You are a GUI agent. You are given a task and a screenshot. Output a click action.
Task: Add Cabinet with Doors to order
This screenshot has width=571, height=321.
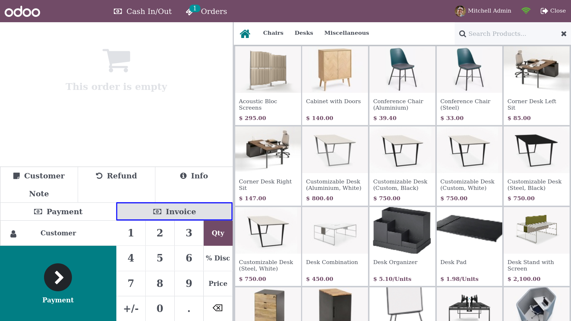pyautogui.click(x=335, y=86)
